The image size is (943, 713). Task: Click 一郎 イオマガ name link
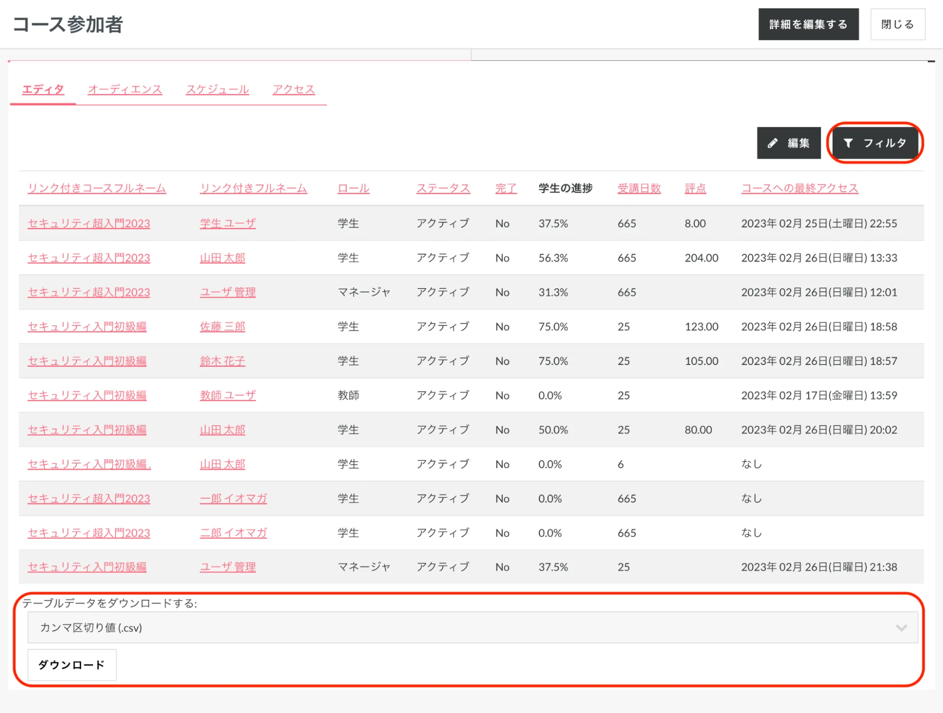233,498
